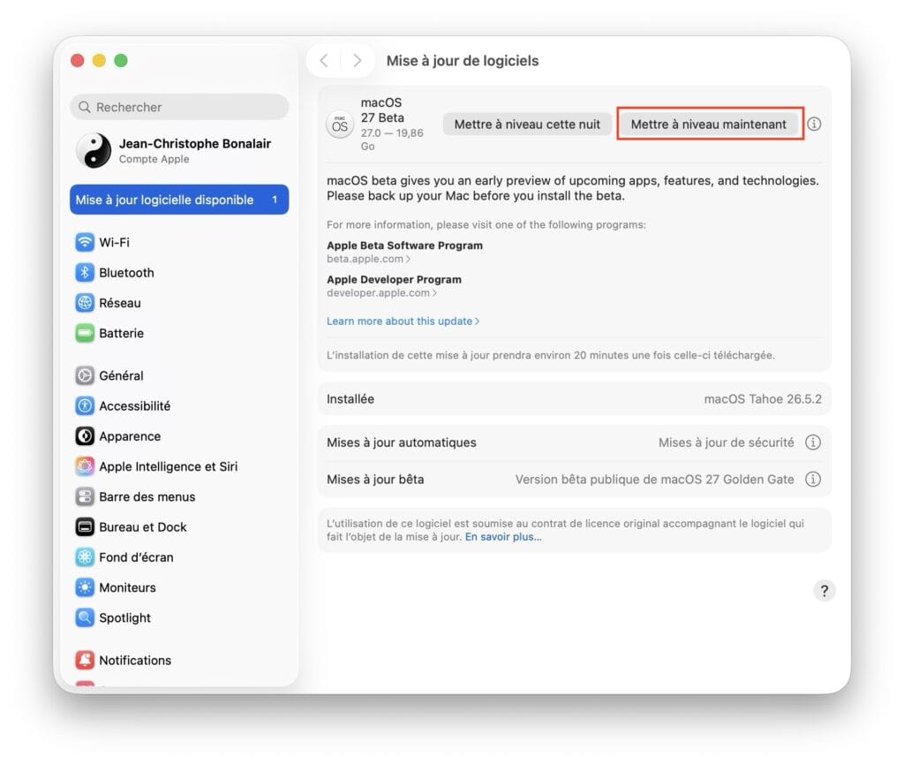904x764 pixels.
Task: Open the beta.apple.com link
Action: [x=368, y=259]
